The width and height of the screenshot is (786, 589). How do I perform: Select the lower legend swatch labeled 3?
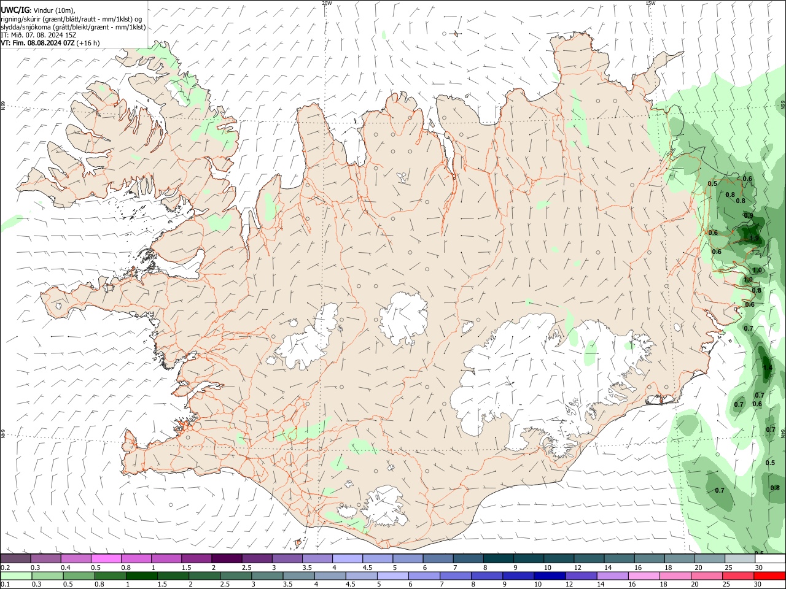click(x=267, y=576)
